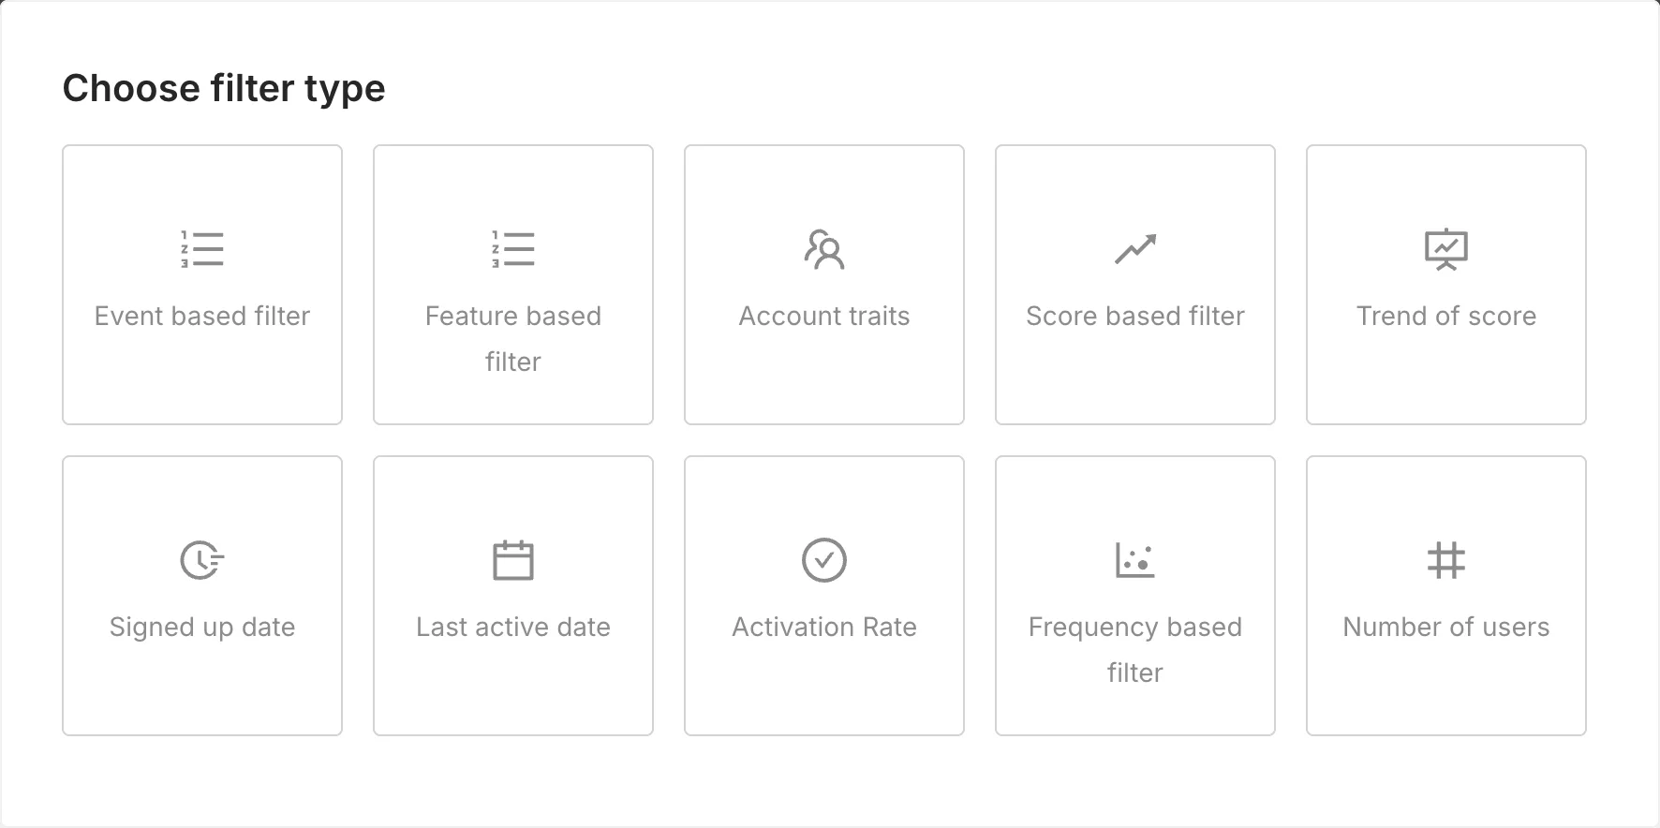Click the people icon for Account traits

(824, 249)
